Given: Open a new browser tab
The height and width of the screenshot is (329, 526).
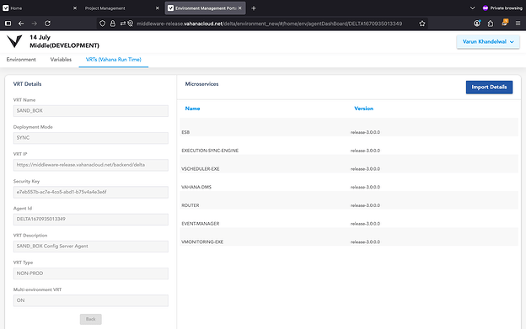Looking at the screenshot, I should click(x=254, y=8).
